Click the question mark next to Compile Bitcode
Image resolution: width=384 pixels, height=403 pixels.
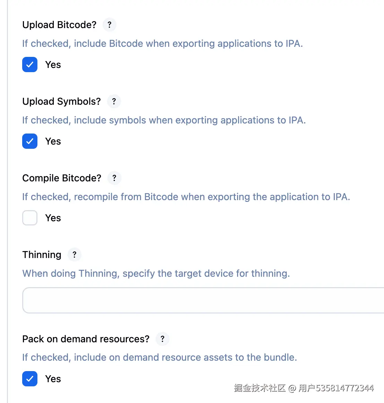(x=114, y=178)
